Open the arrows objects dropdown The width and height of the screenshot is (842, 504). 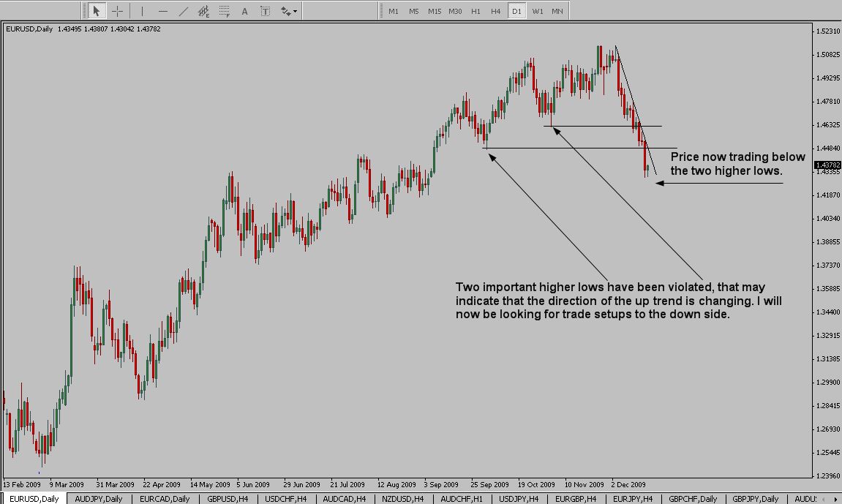coord(289,11)
